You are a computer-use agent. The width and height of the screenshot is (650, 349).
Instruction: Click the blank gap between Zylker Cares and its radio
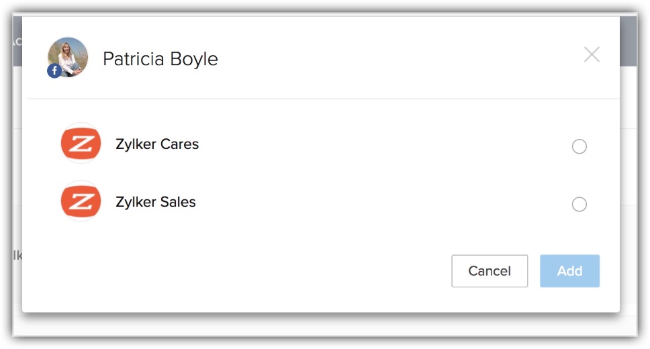(x=383, y=145)
